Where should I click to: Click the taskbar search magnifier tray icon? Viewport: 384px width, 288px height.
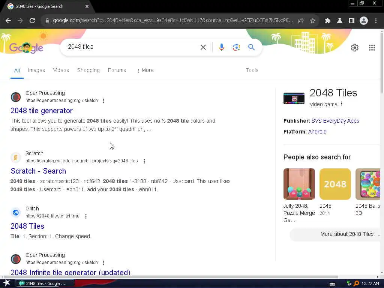356,283
